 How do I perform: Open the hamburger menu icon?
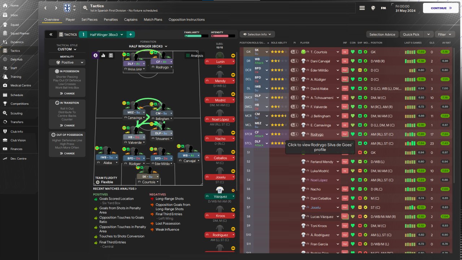pyautogui.click(x=362, y=8)
